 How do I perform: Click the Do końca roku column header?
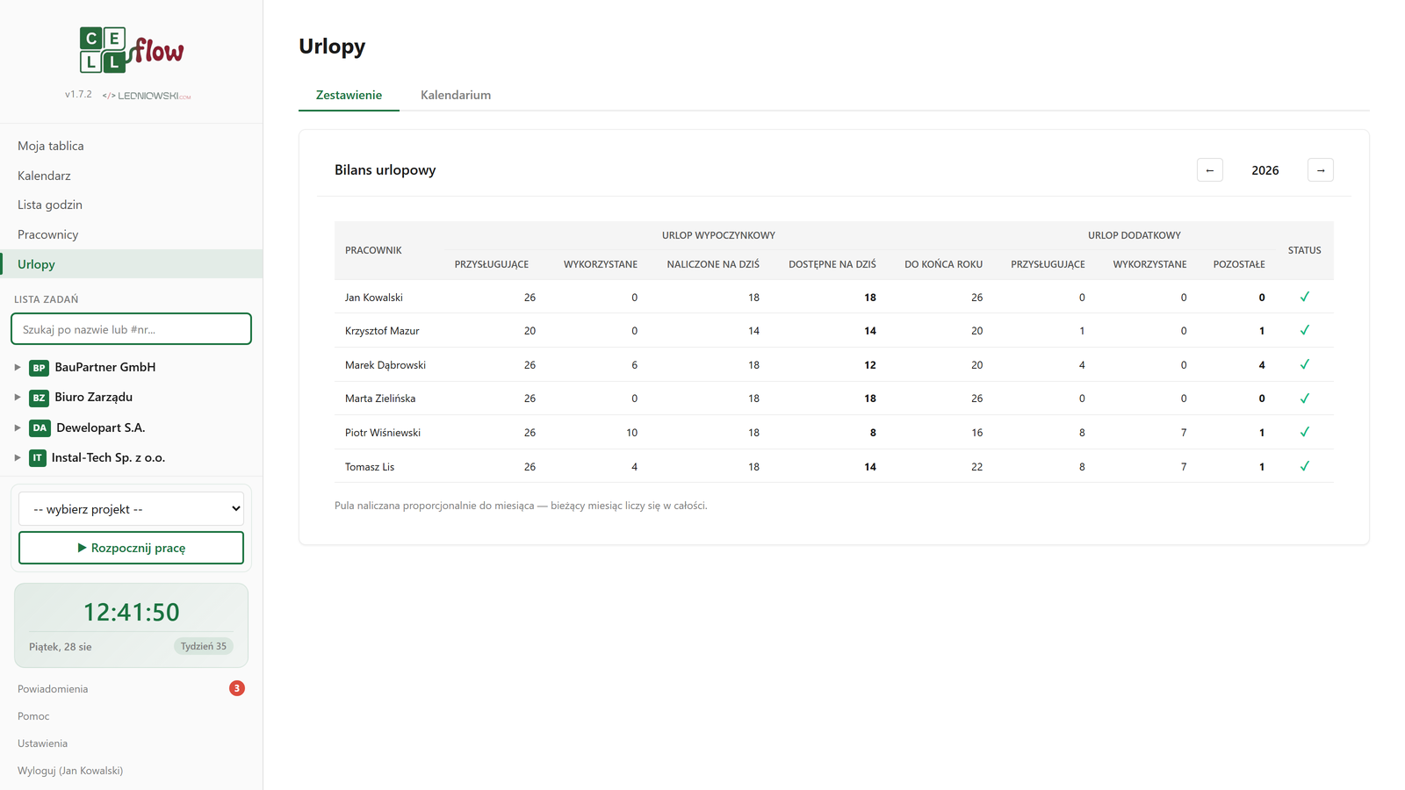point(944,264)
